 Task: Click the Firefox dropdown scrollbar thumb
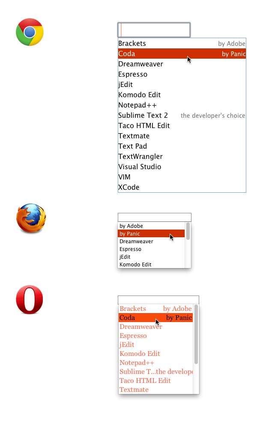tap(188, 231)
